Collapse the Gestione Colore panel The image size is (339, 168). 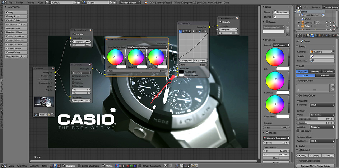[x=297, y=95]
